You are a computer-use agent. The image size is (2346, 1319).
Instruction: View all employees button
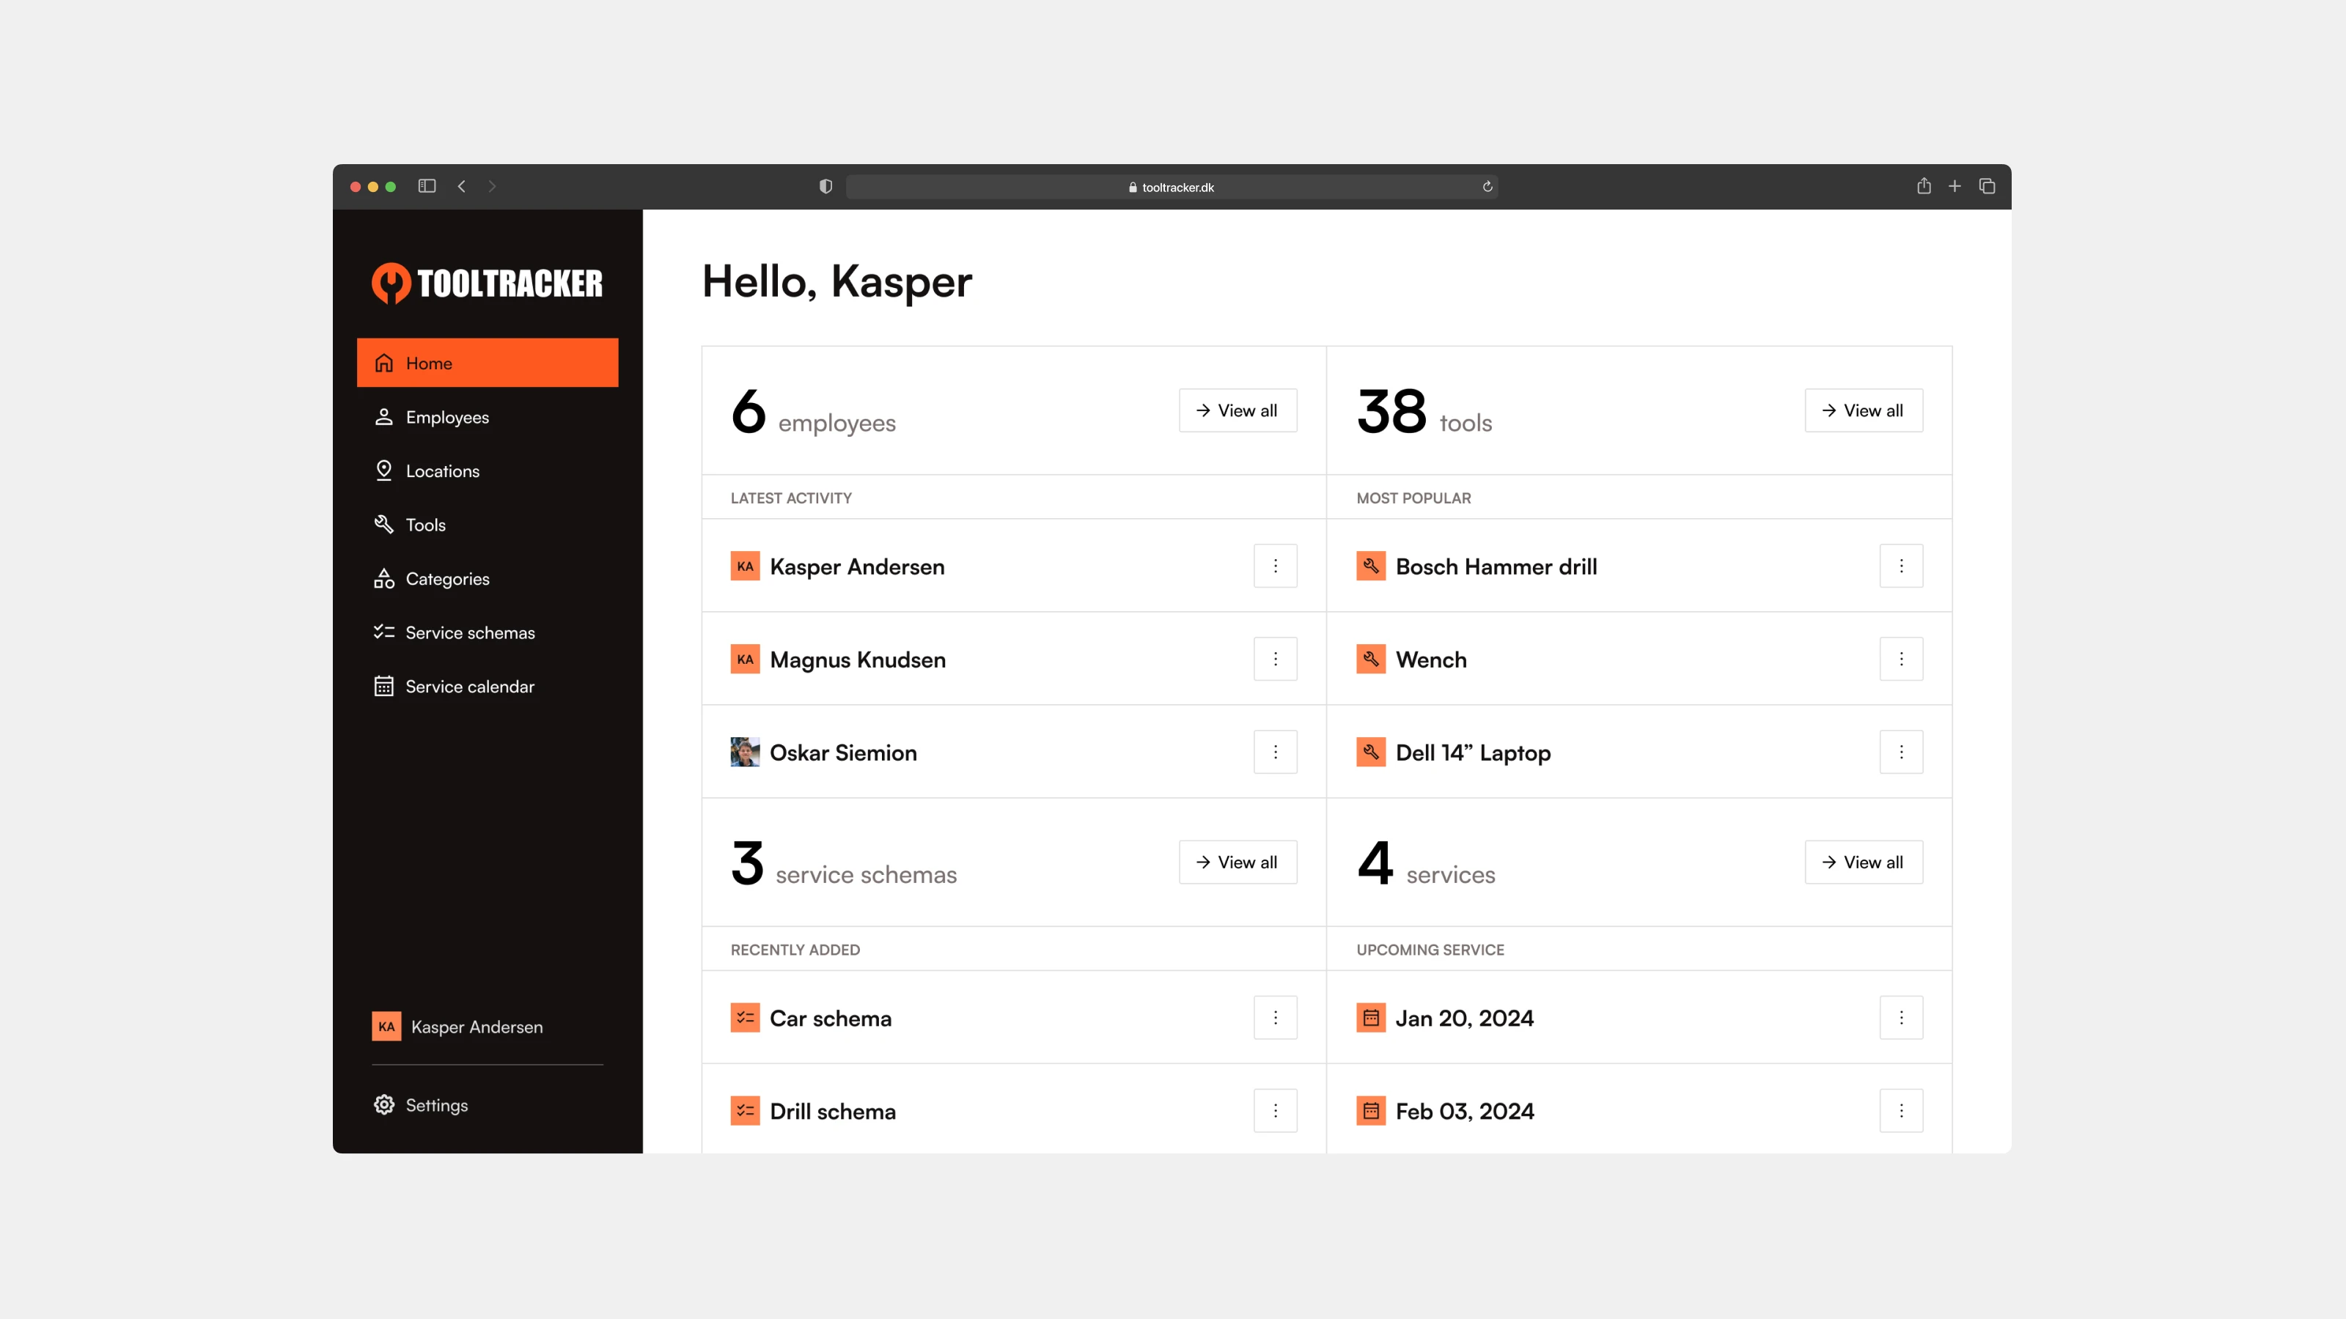(x=1238, y=410)
